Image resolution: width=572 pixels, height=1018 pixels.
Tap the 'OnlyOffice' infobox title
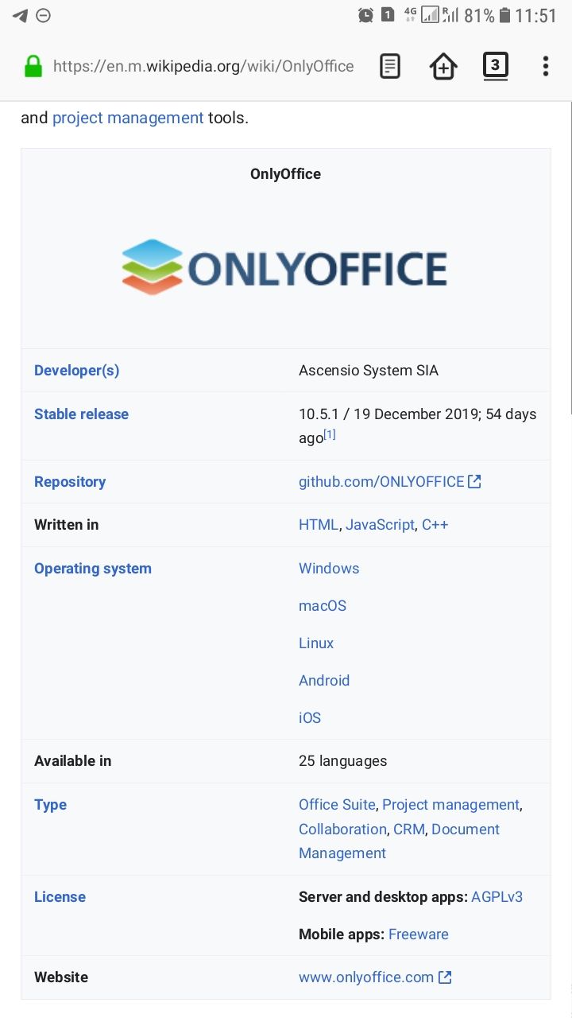pos(285,173)
